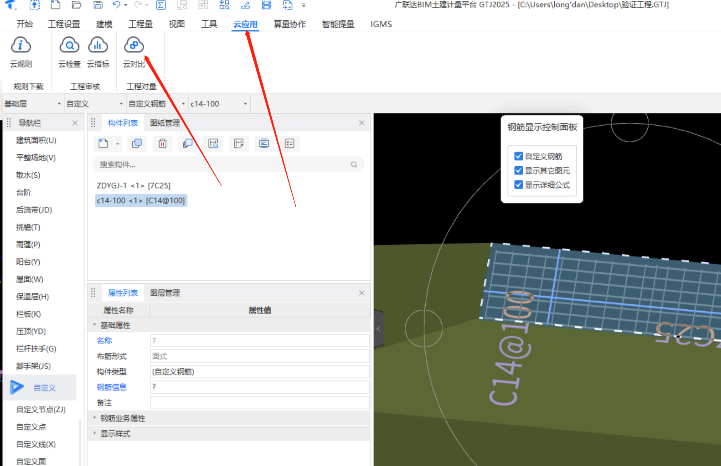
Task: Click the new file icon in quick access bar
Action: 55,5
